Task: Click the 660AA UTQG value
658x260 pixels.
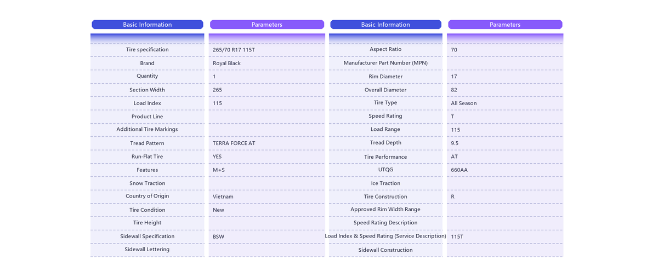Action: 459,170
